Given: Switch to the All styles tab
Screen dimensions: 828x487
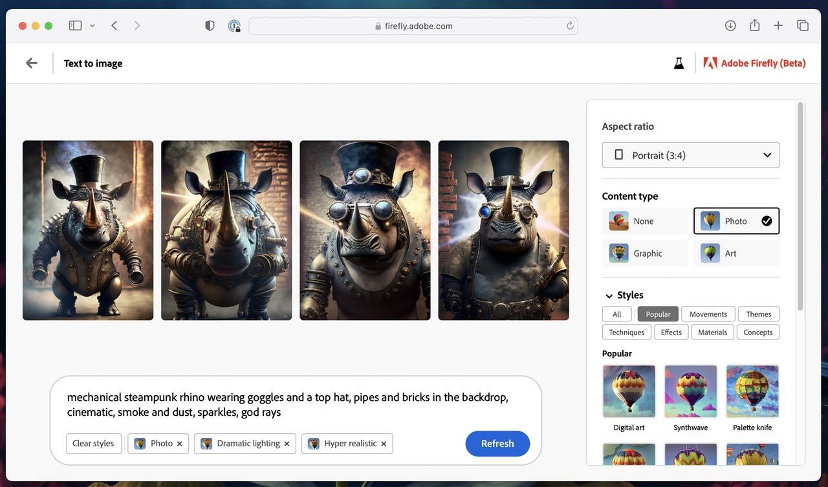Looking at the screenshot, I should (x=616, y=314).
